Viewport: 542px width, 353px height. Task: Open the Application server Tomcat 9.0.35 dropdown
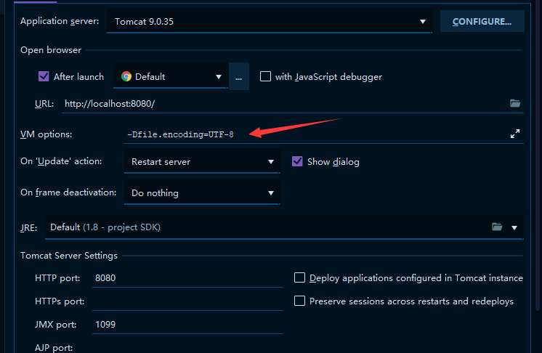[x=270, y=21]
